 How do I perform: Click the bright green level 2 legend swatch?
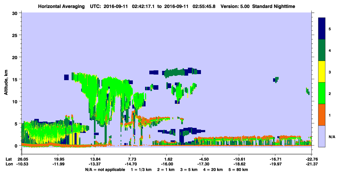point(322,93)
